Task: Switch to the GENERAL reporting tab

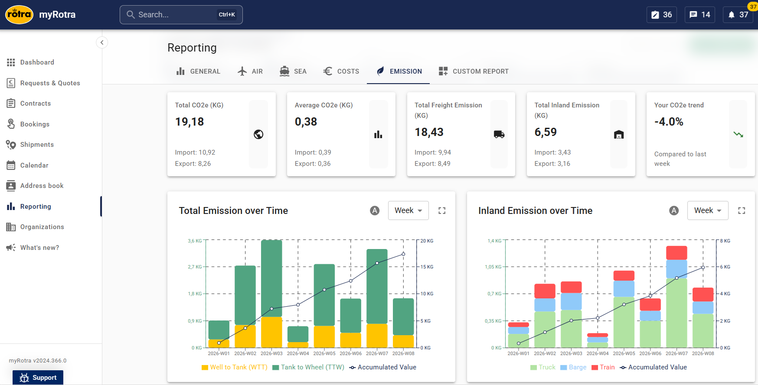Action: [198, 71]
